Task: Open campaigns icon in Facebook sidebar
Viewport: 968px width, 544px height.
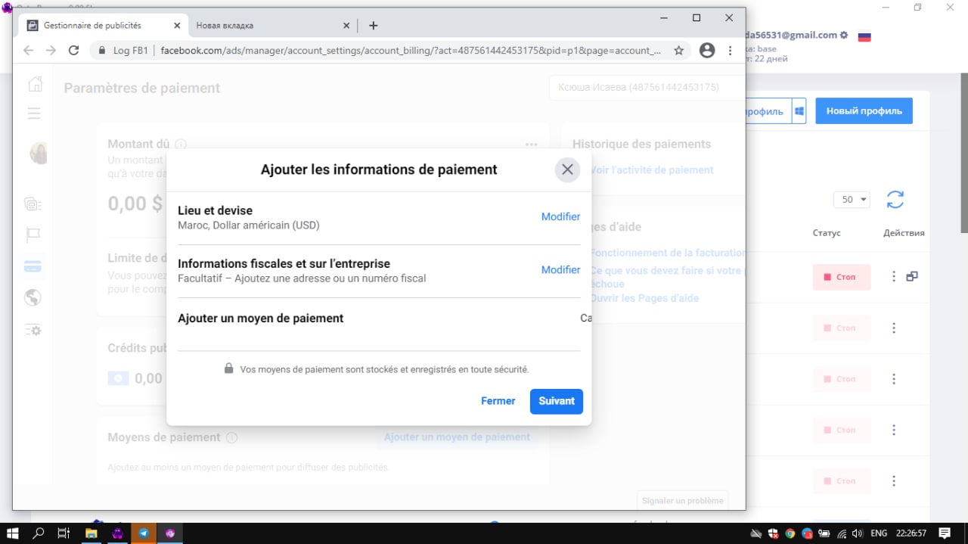Action: (33, 204)
